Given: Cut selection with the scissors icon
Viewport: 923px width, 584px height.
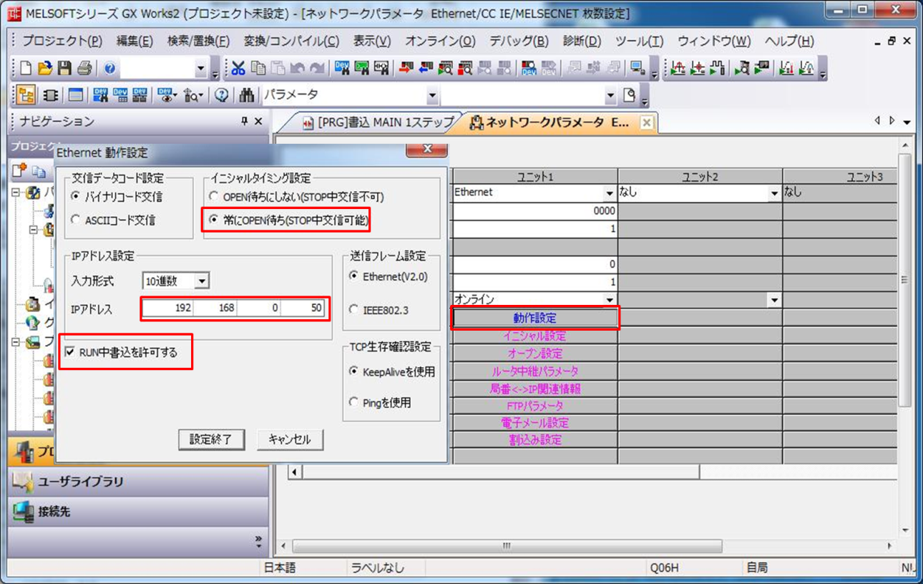Looking at the screenshot, I should click(x=238, y=68).
